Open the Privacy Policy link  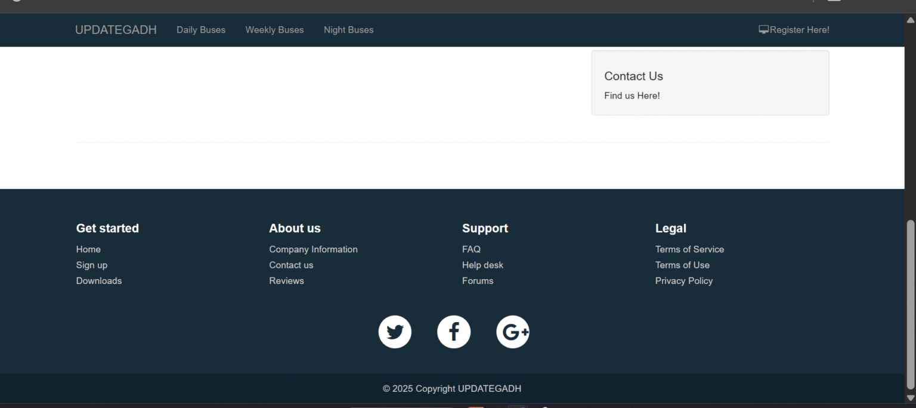point(683,281)
